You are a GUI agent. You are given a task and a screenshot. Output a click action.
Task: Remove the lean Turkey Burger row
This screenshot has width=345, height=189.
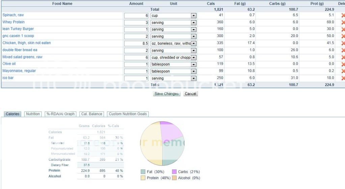[343, 29]
